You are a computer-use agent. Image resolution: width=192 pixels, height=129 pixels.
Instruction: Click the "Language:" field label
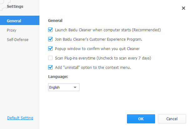(58, 76)
